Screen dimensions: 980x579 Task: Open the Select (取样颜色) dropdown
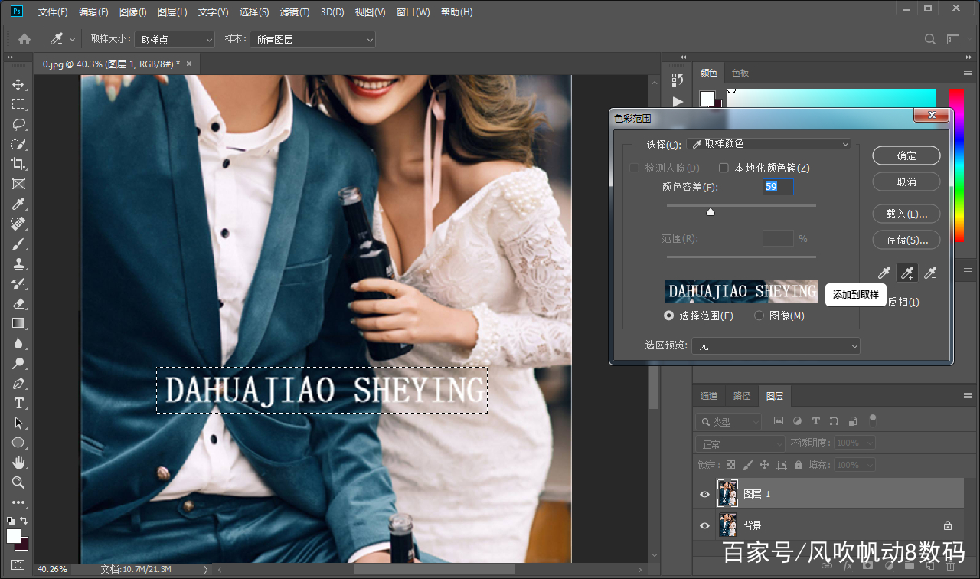769,144
